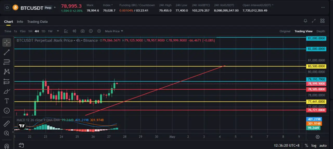Click Funding (8h) / Countdown label
Viewport: 333px width, 149px height.
[x=137, y=5]
